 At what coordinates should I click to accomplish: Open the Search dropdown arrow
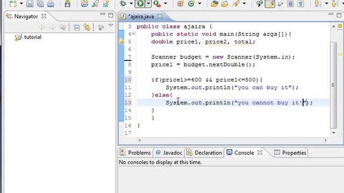click(244, 4)
